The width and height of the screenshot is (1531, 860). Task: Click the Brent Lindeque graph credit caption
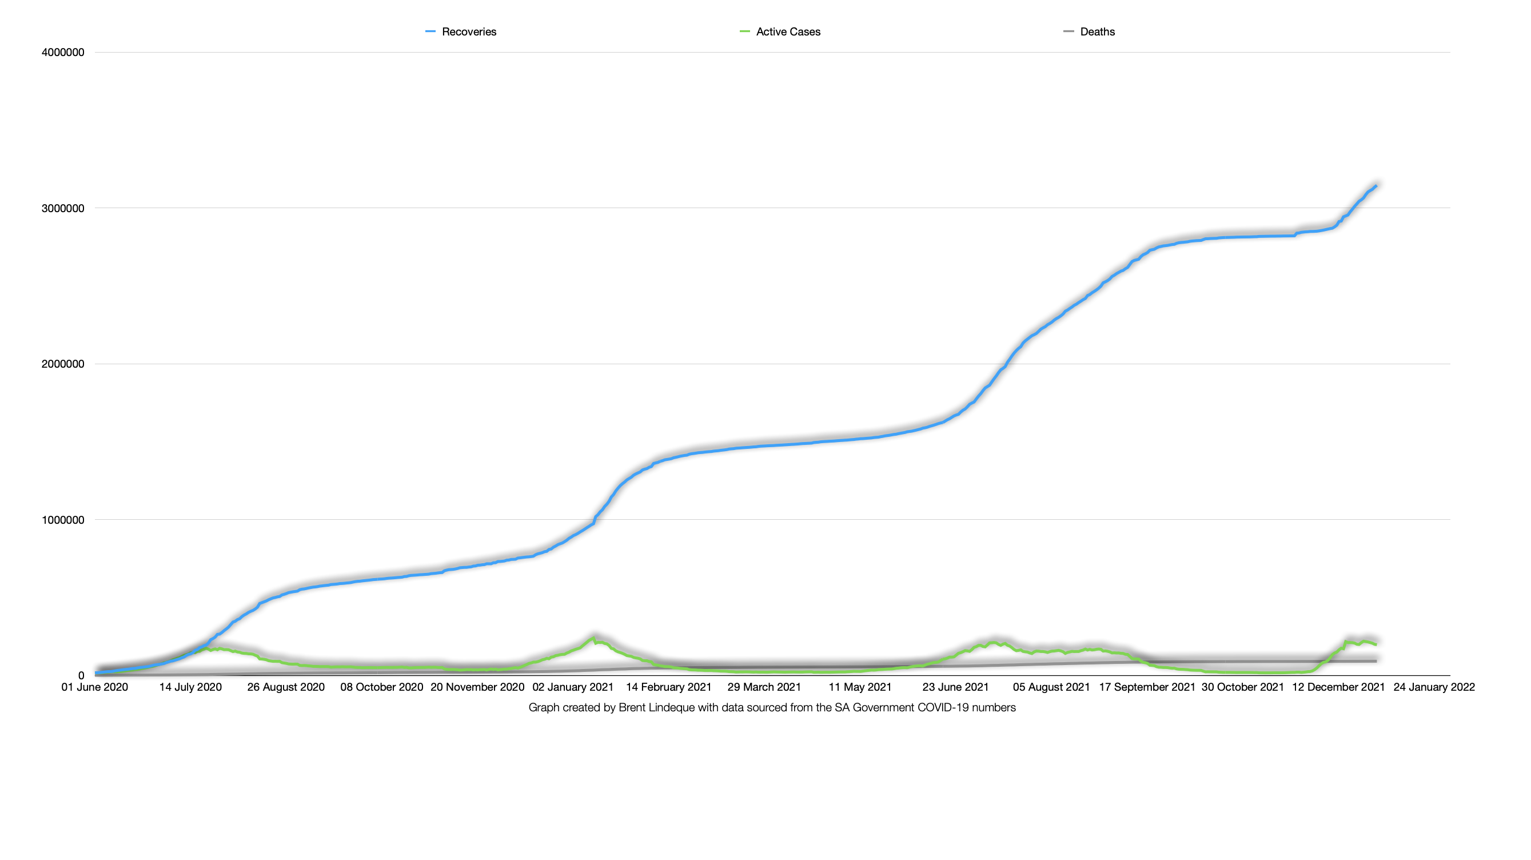pos(772,707)
